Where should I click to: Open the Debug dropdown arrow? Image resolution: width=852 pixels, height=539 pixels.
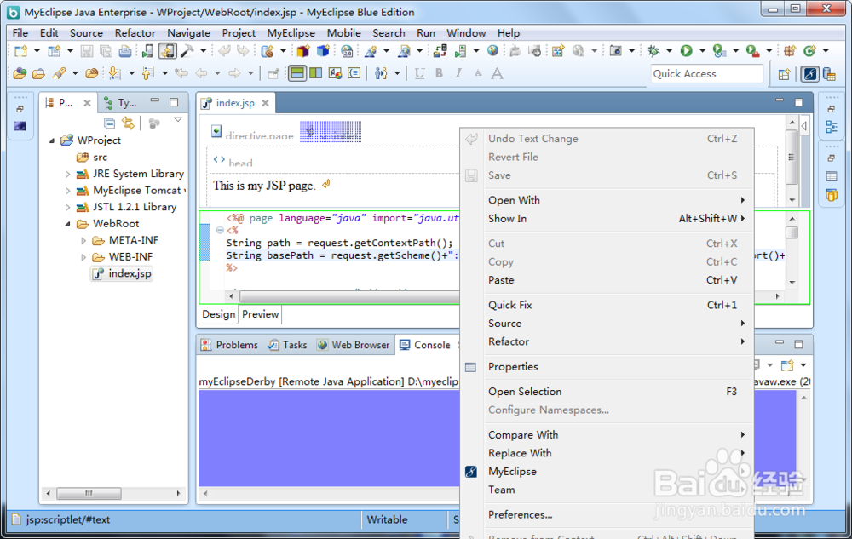669,51
